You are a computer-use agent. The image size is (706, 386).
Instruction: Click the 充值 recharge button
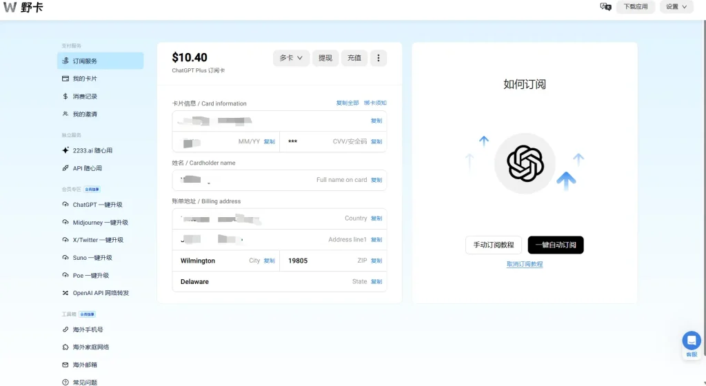pyautogui.click(x=354, y=58)
